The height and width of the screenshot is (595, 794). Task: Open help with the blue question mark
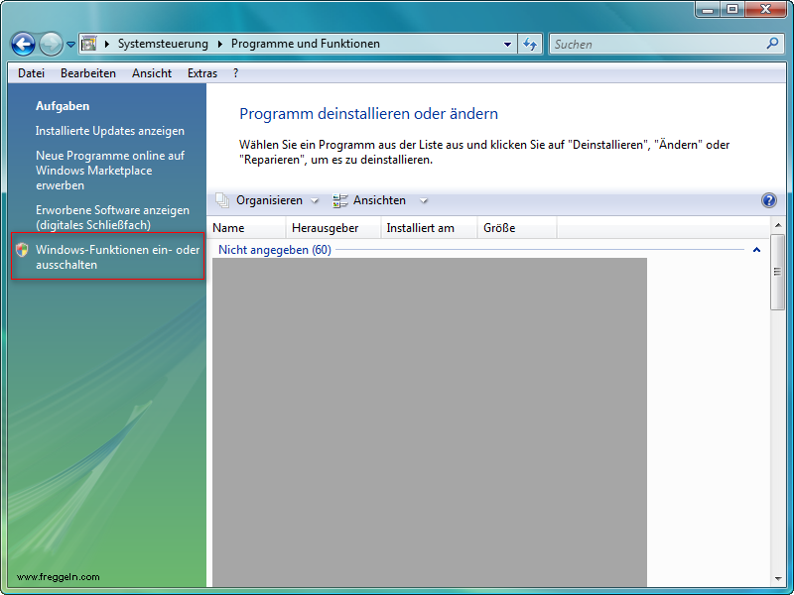click(x=768, y=200)
